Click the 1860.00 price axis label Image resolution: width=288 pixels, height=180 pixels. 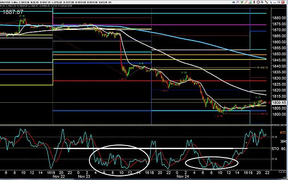[279, 42]
